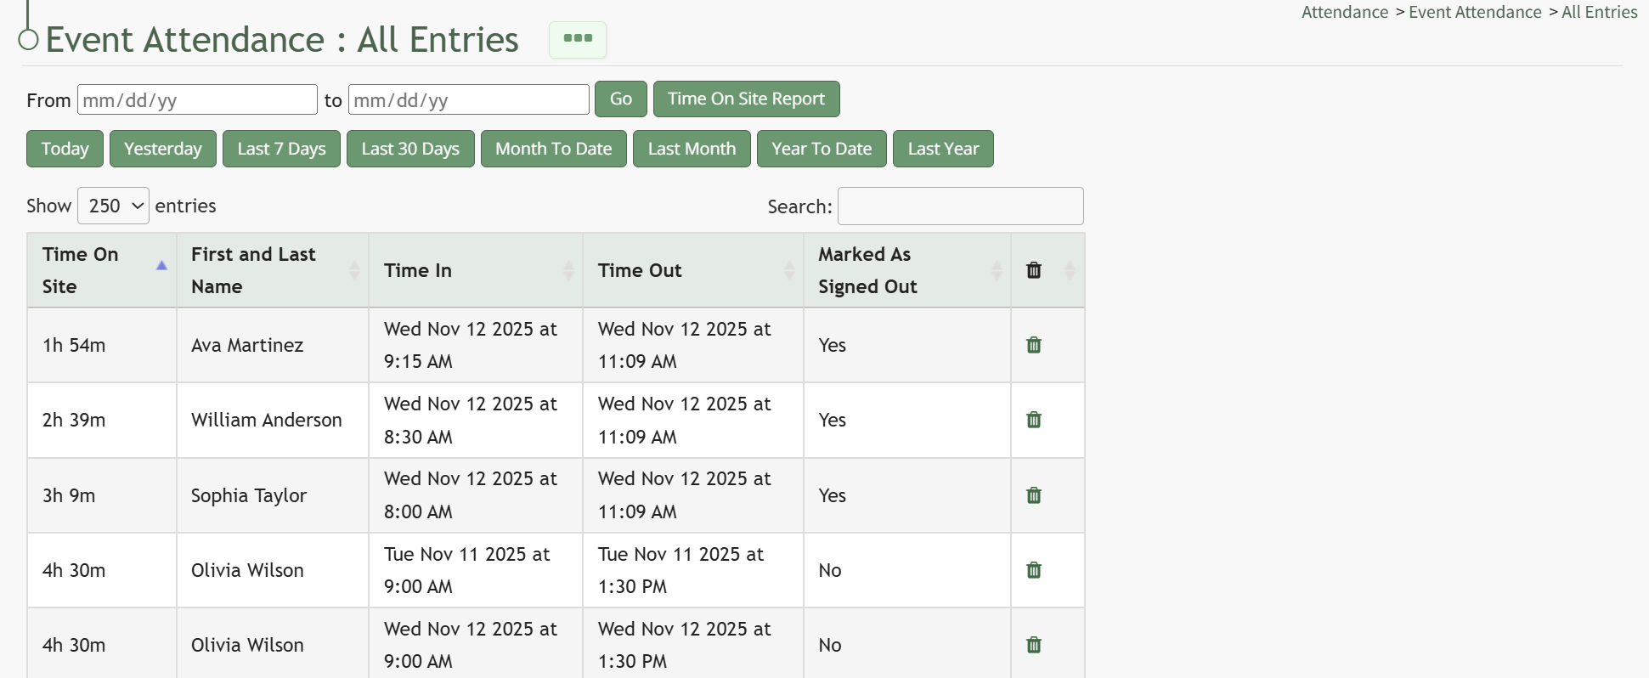Filter entries by Last Month
This screenshot has height=678, width=1649.
(x=692, y=149)
